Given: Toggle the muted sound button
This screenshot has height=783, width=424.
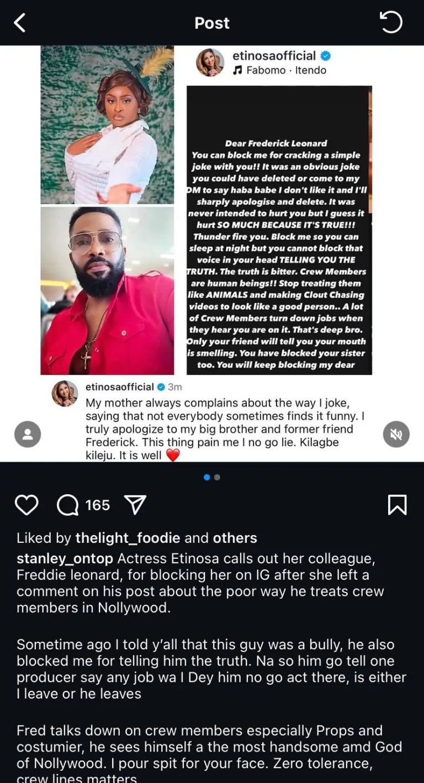Looking at the screenshot, I should [396, 434].
